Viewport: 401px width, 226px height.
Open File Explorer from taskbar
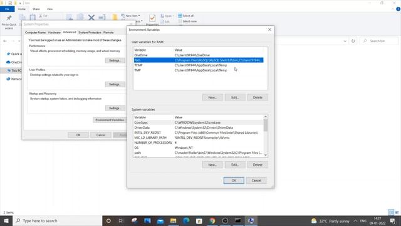tap(173, 220)
